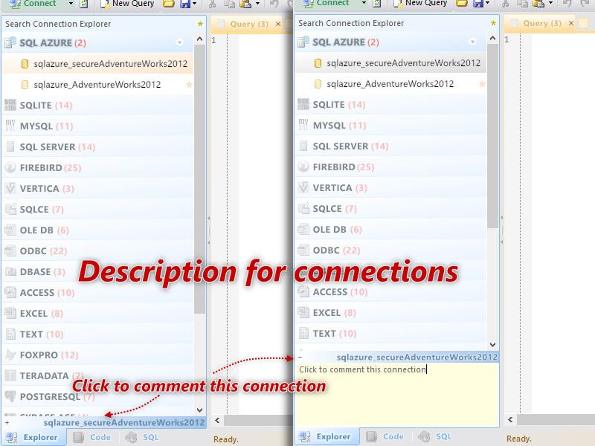Viewport: 595px width, 446px height.
Task: Click the FoxPro fox icon in the left explorer
Action: [x=10, y=355]
